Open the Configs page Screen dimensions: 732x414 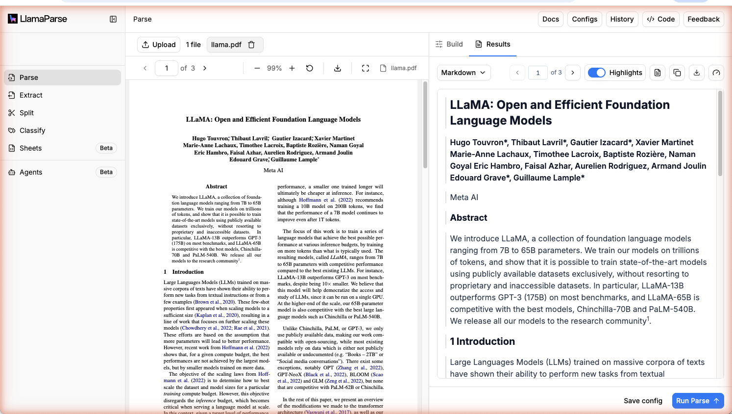coord(584,19)
